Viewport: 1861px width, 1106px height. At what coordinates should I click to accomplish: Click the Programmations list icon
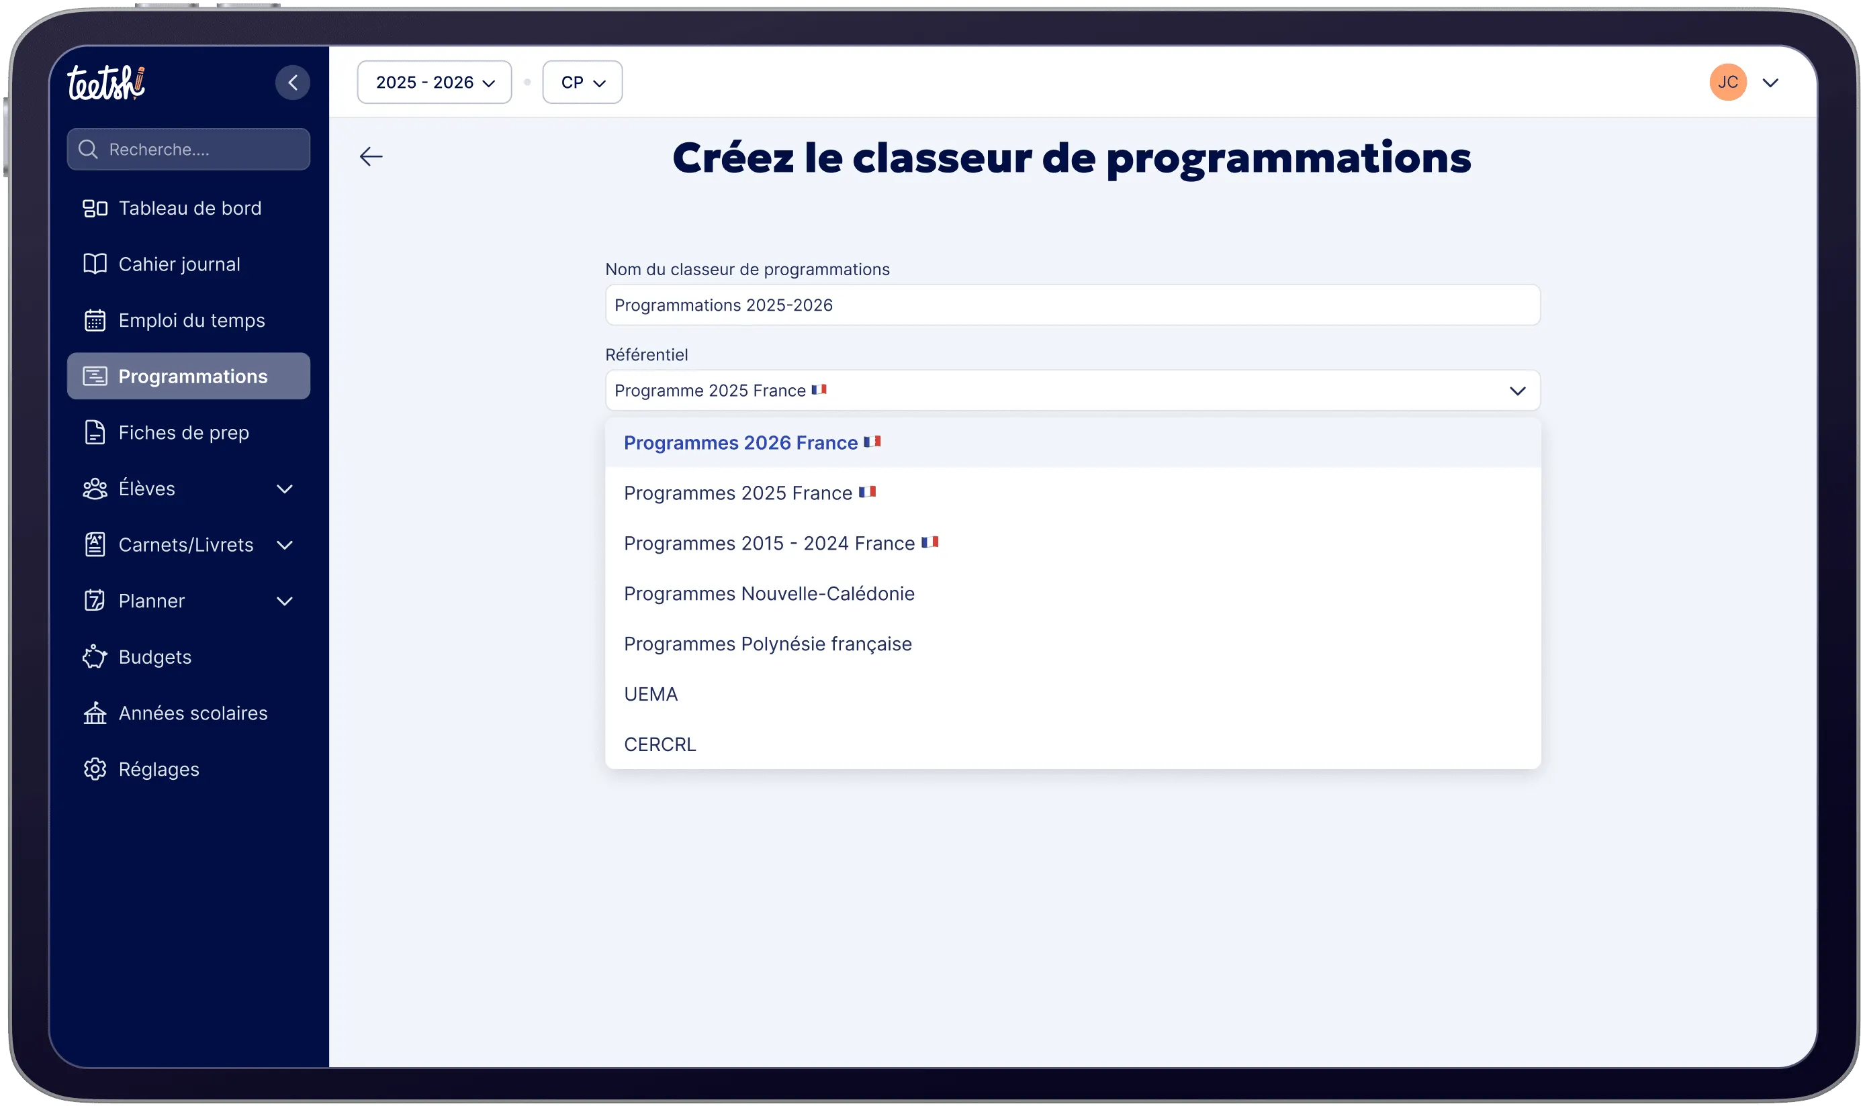tap(95, 376)
